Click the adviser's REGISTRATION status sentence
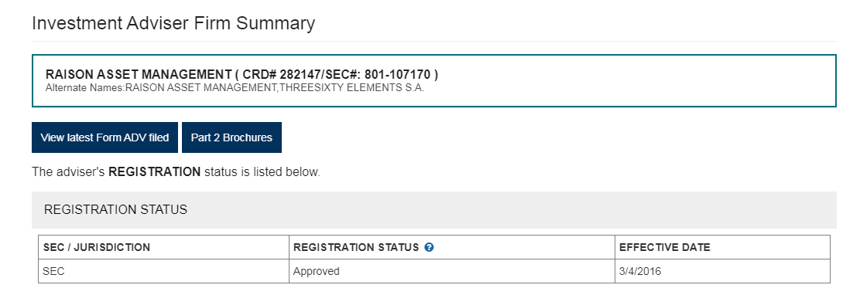The height and width of the screenshot is (295, 860). point(176,172)
